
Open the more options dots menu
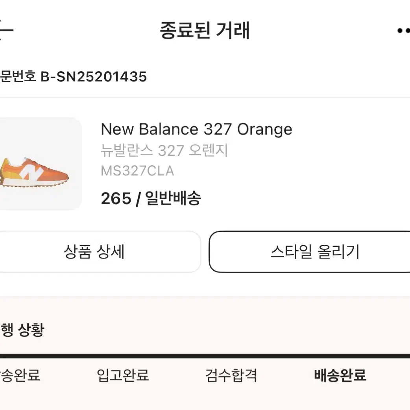(403, 31)
